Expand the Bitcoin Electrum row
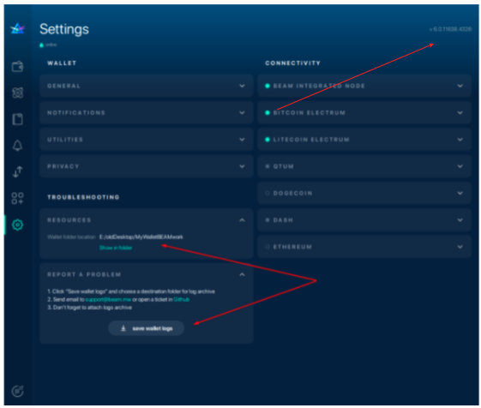Image resolution: width=481 pixels, height=408 pixels. tap(364, 113)
